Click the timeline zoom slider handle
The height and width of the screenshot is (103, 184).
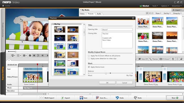click(22, 94)
